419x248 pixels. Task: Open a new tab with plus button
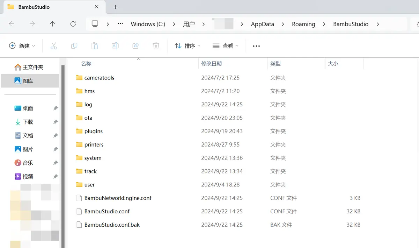[116, 7]
